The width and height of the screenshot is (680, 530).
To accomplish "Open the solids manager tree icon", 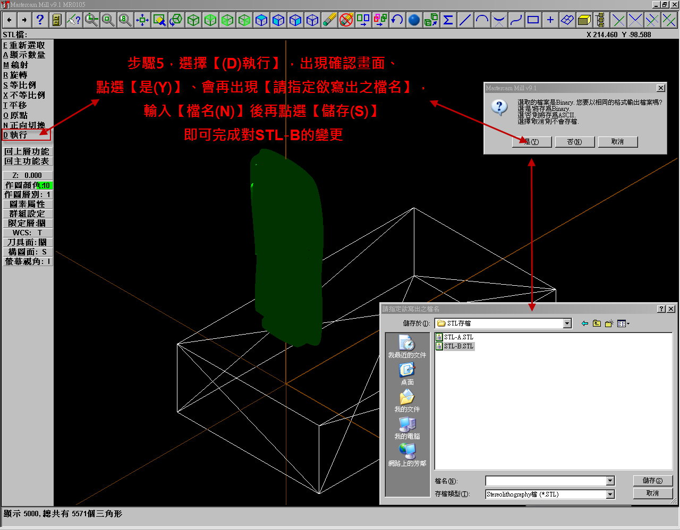I will point(601,20).
